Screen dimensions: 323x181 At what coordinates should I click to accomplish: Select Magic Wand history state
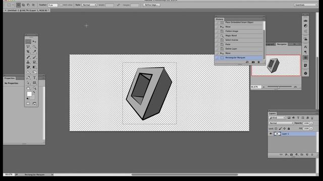click(239, 36)
